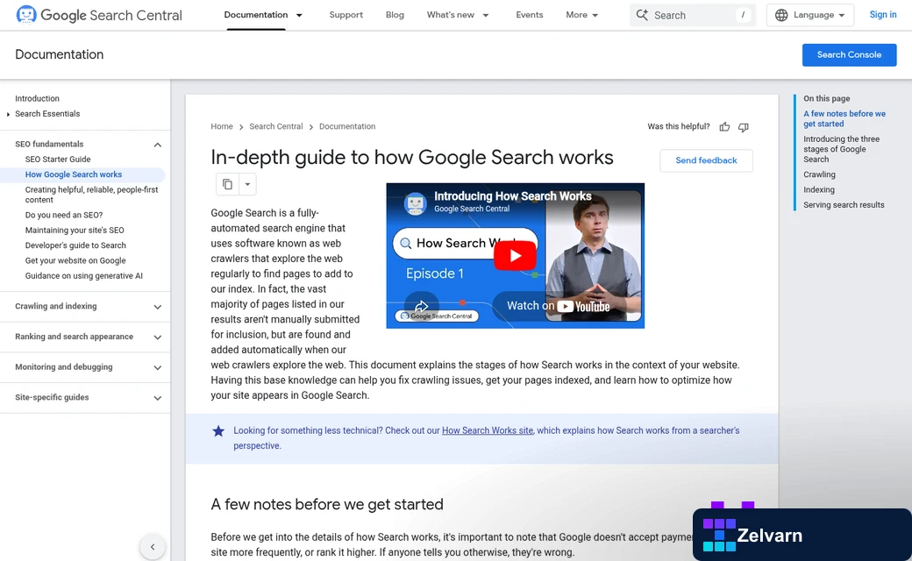Jump to Crawling in On this page
Viewport: 912px width, 561px height.
(x=819, y=174)
